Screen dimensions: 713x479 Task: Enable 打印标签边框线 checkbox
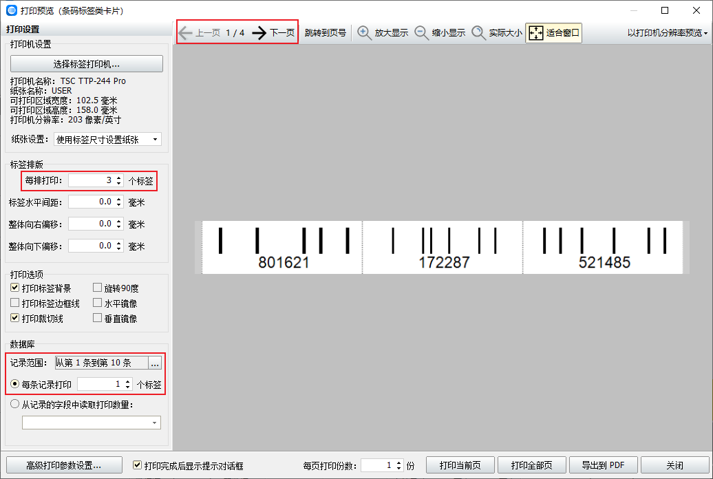point(15,303)
